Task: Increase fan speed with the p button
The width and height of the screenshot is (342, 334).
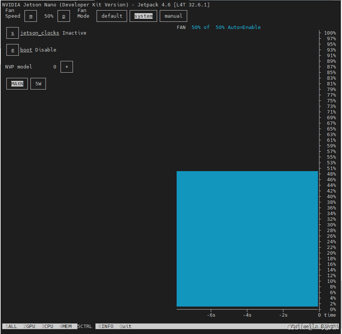Action: coord(64,16)
